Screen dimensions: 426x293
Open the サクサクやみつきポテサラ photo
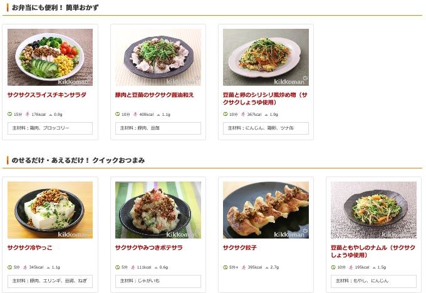coord(158,210)
